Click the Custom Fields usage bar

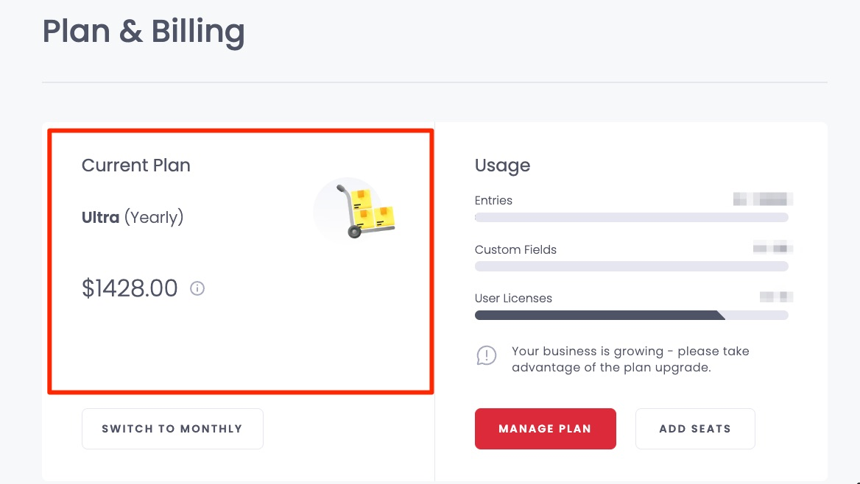631,266
